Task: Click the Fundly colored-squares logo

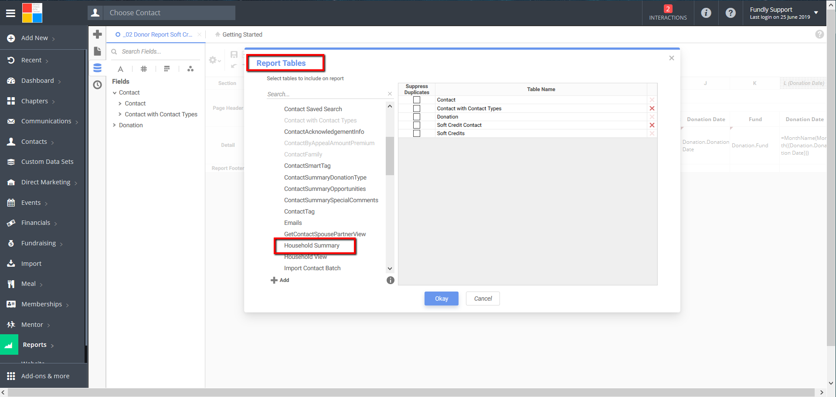Action: pyautogui.click(x=32, y=13)
